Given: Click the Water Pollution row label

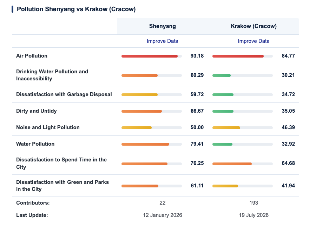Looking at the screenshot, I should coord(35,144).
